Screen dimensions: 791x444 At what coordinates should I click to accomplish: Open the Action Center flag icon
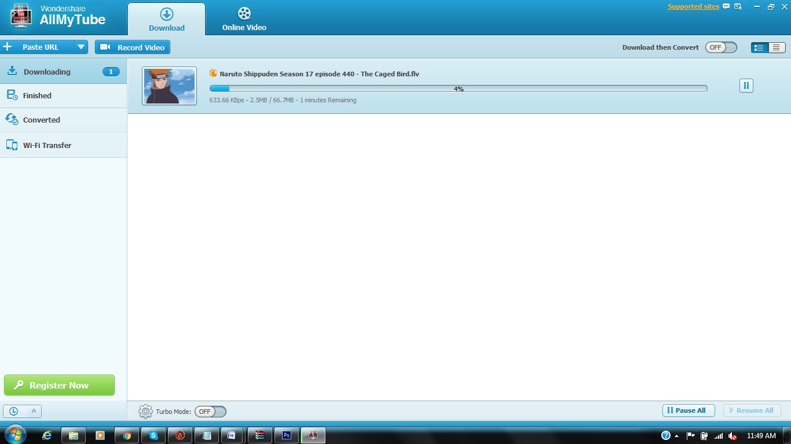tap(691, 435)
